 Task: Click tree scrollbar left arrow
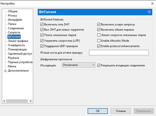(4, 101)
